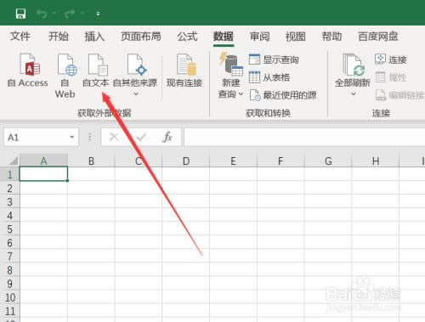Click the Undo arrow icon
Viewport: 425px width, 322px height.
[42, 14]
